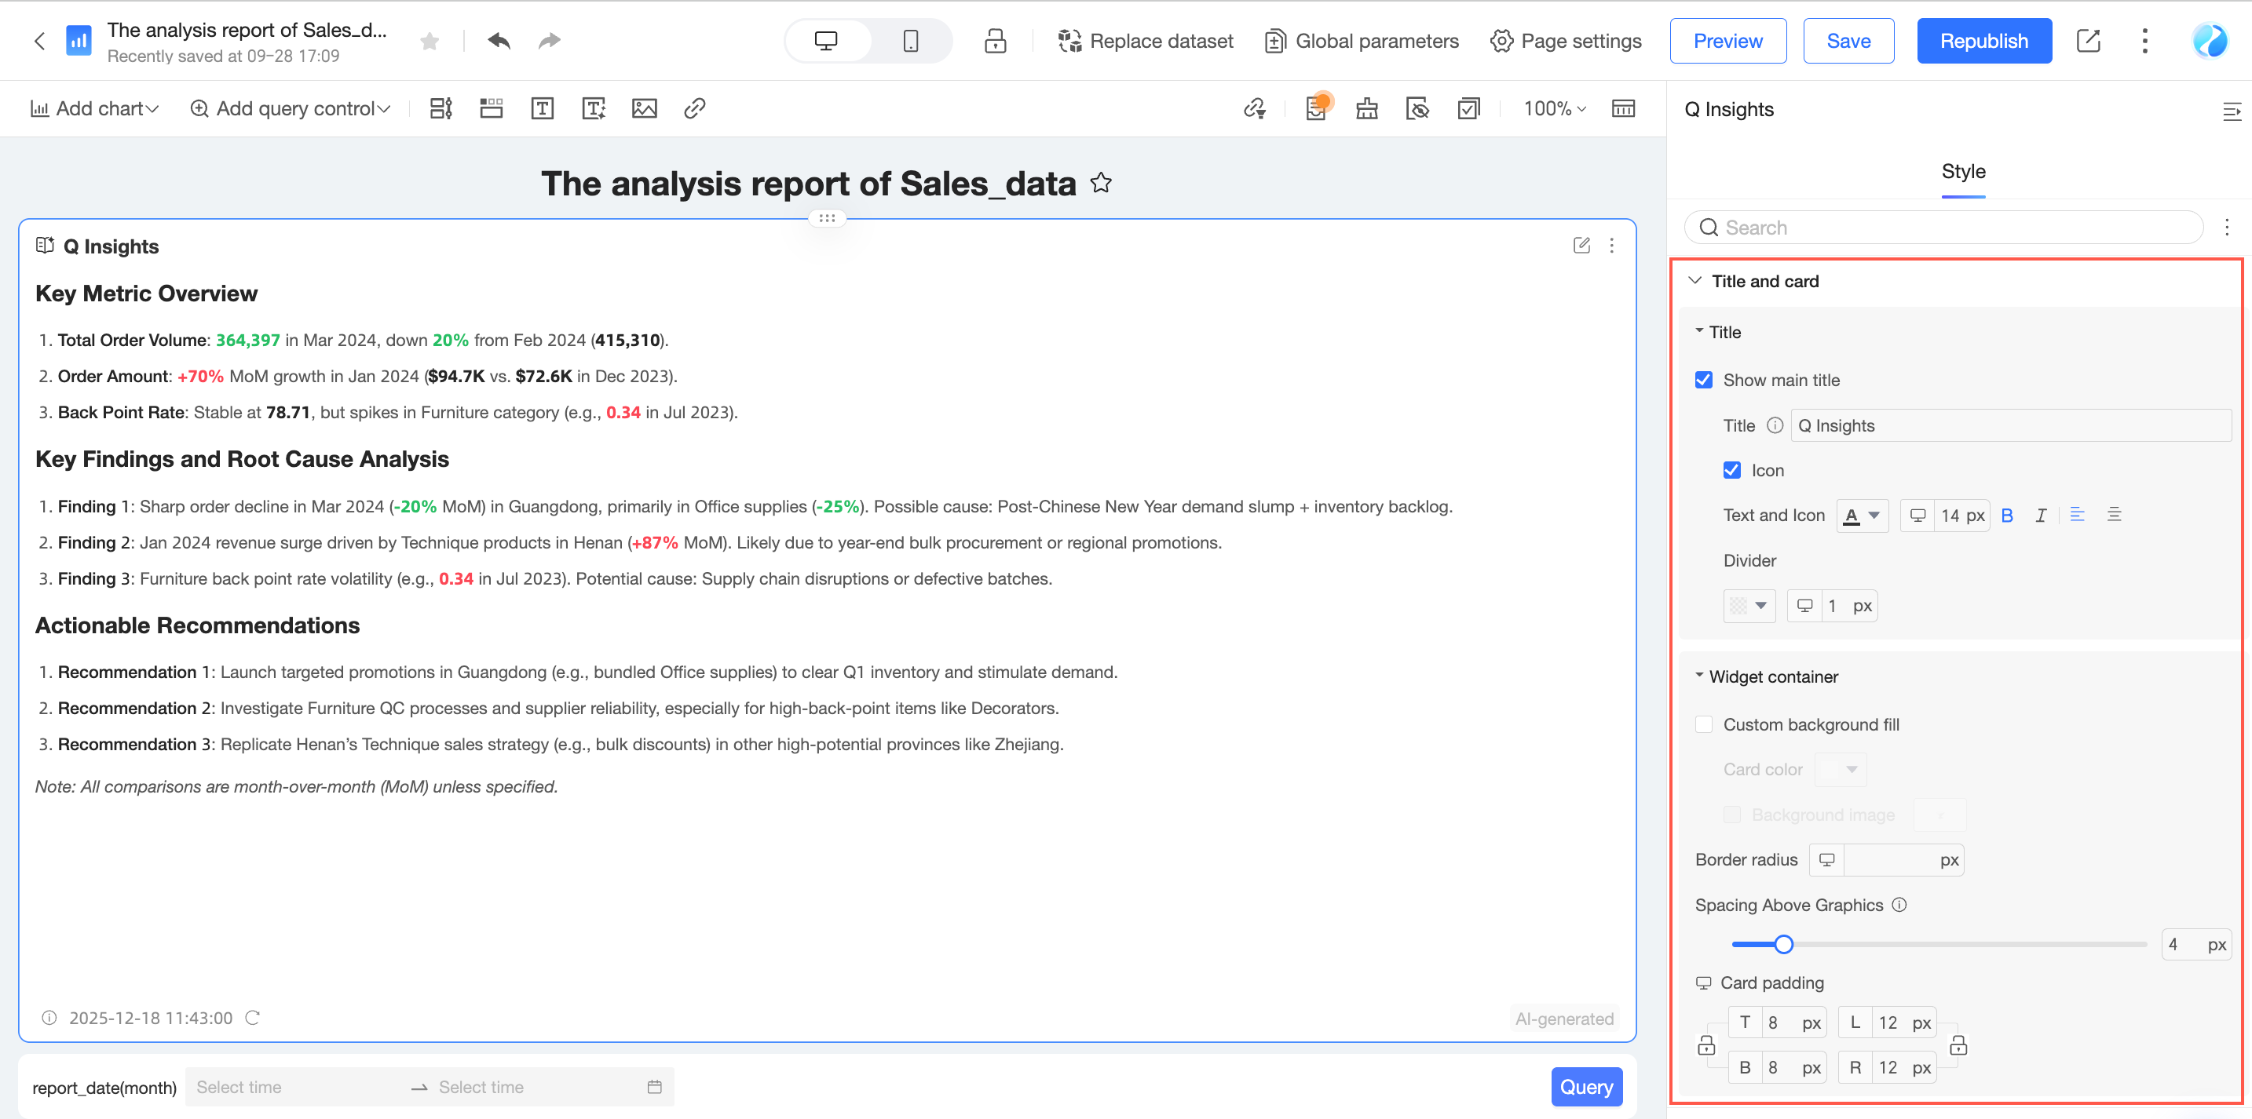
Task: Insert an image widget icon
Action: (x=645, y=108)
